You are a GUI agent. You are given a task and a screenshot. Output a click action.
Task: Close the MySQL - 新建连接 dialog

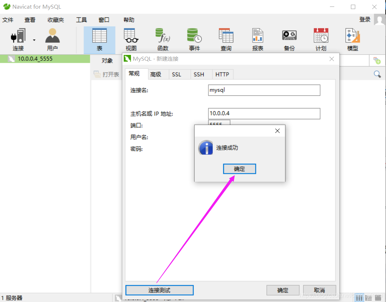tap(332, 59)
